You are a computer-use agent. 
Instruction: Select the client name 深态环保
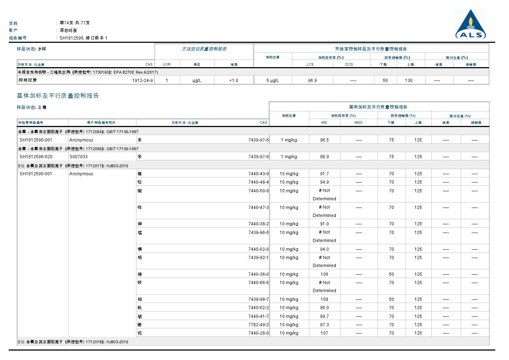point(68,30)
